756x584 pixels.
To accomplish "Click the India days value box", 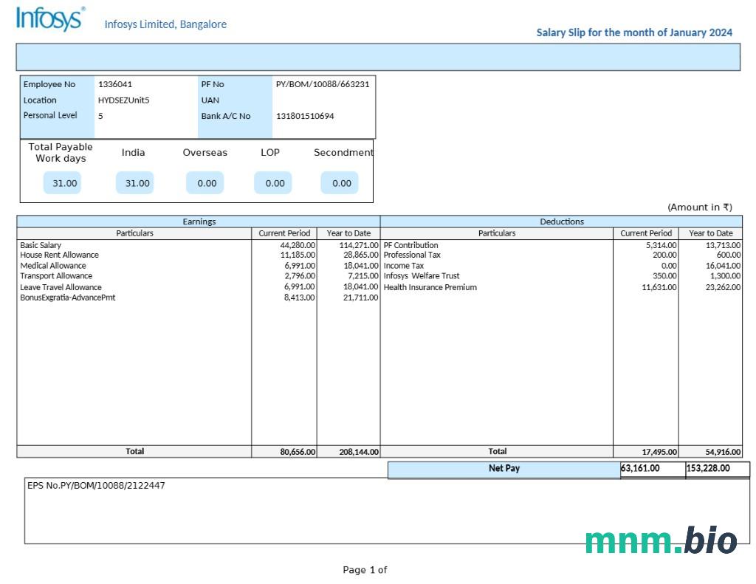I will [135, 183].
